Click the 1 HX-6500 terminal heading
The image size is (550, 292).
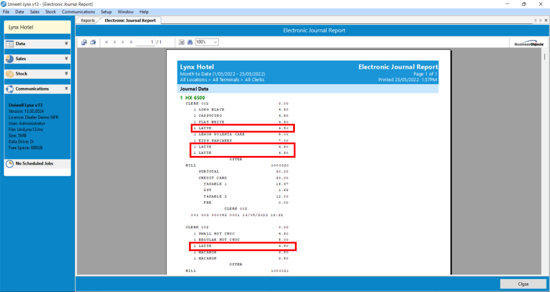tap(192, 98)
